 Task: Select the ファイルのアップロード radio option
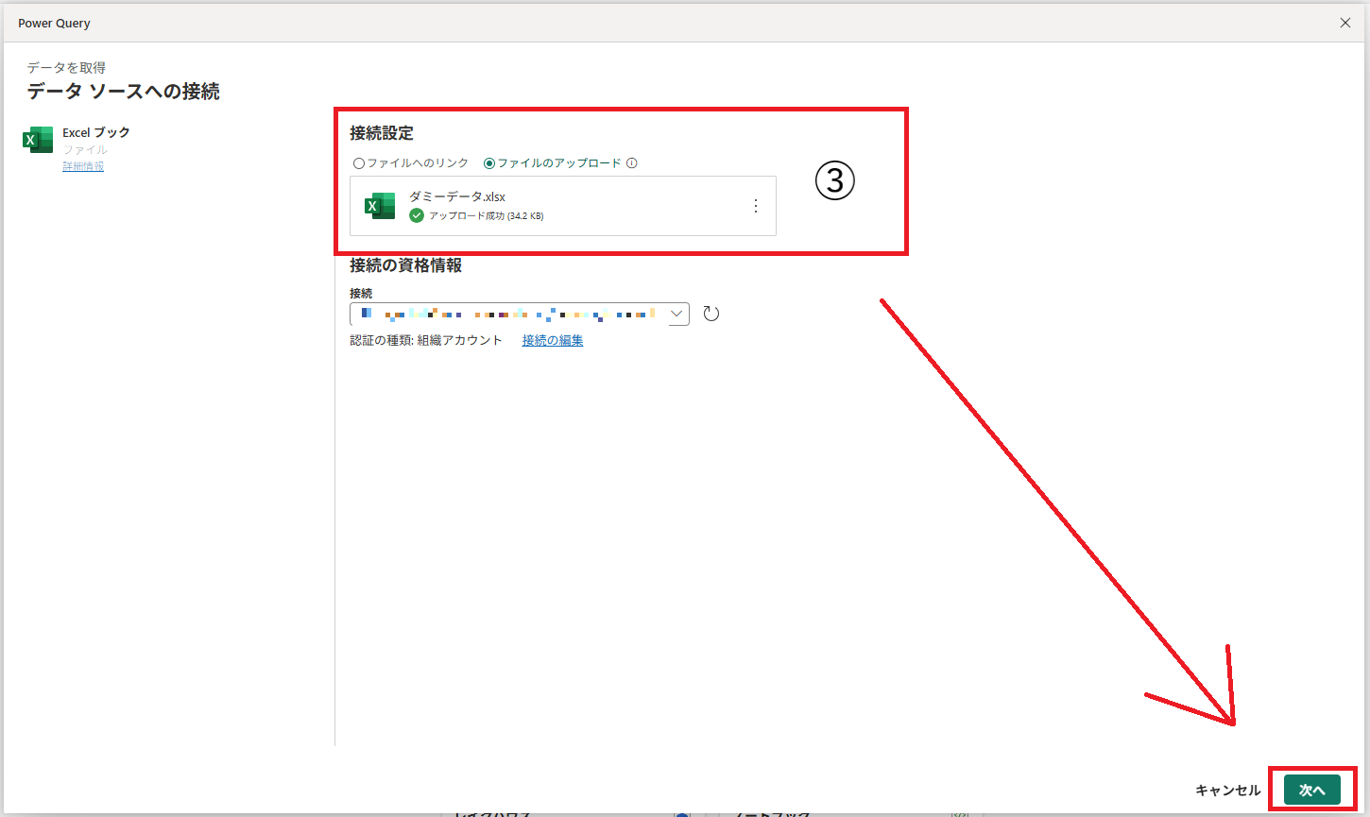(489, 163)
